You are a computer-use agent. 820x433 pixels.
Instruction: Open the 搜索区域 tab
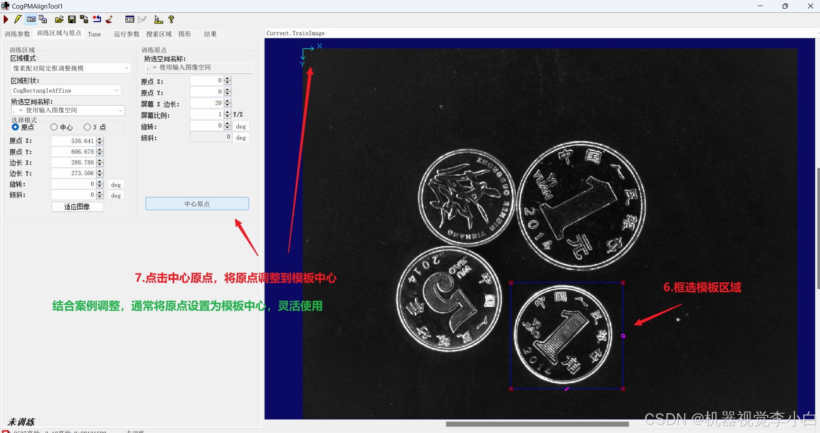coord(158,34)
